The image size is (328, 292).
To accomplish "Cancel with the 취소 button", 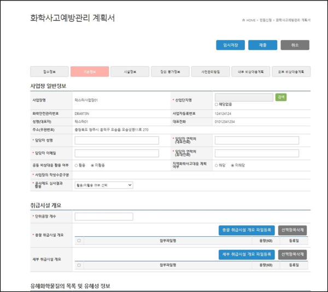I will (295, 45).
